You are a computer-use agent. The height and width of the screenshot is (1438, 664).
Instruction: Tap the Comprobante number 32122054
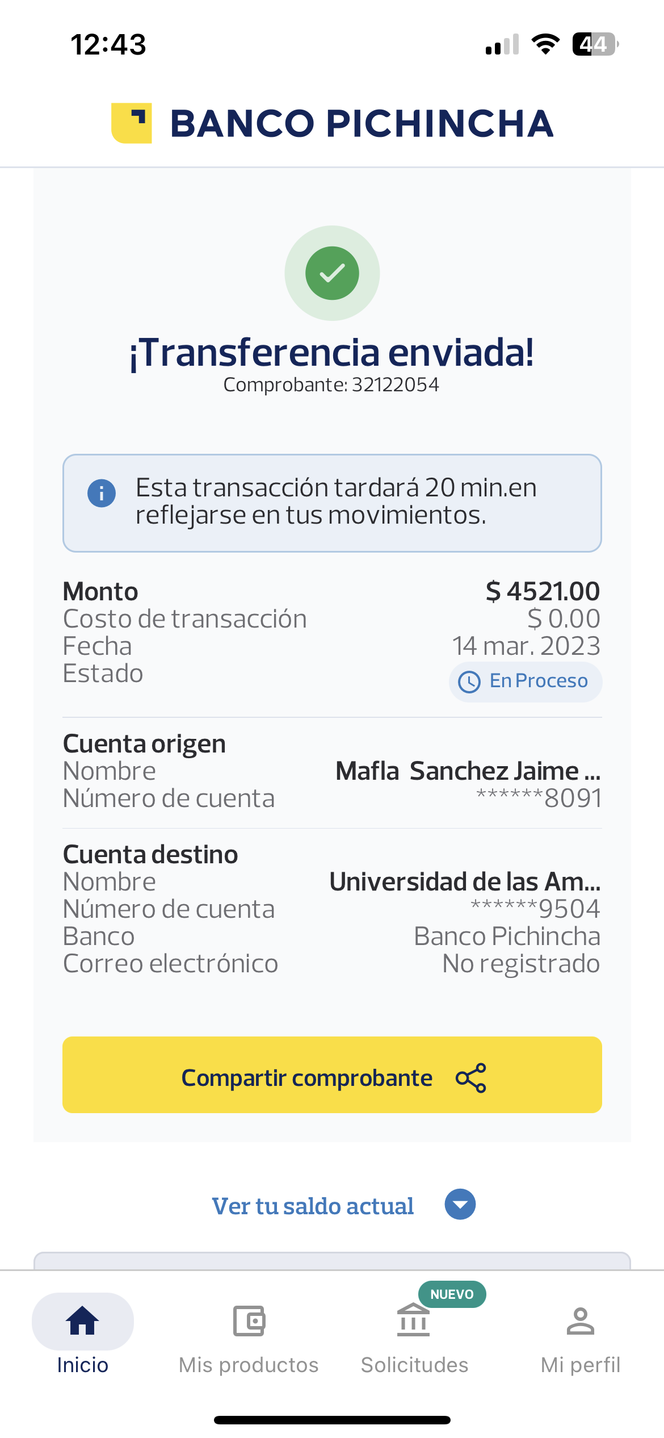[396, 384]
